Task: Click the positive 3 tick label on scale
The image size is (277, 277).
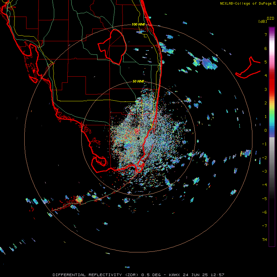Action: click(266, 89)
